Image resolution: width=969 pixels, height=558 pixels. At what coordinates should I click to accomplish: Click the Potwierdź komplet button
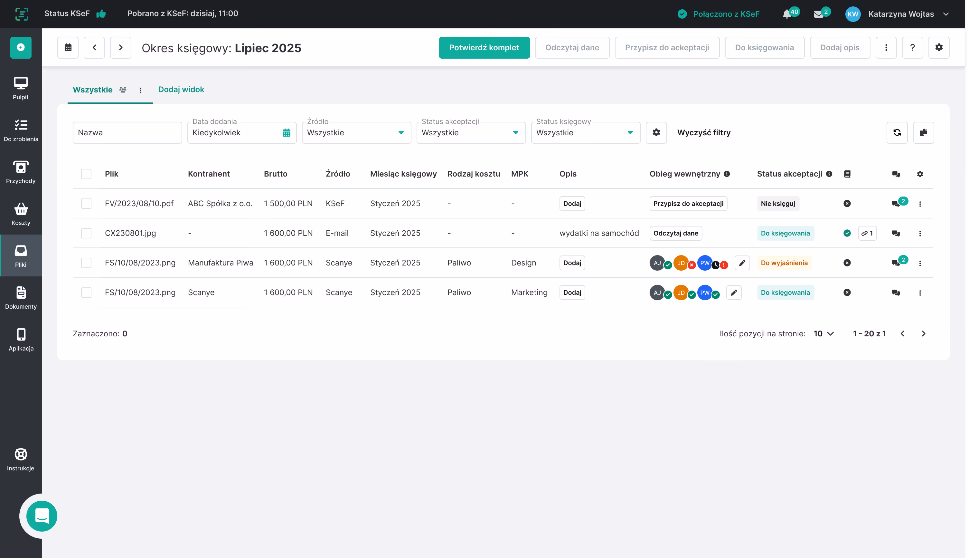tap(484, 48)
